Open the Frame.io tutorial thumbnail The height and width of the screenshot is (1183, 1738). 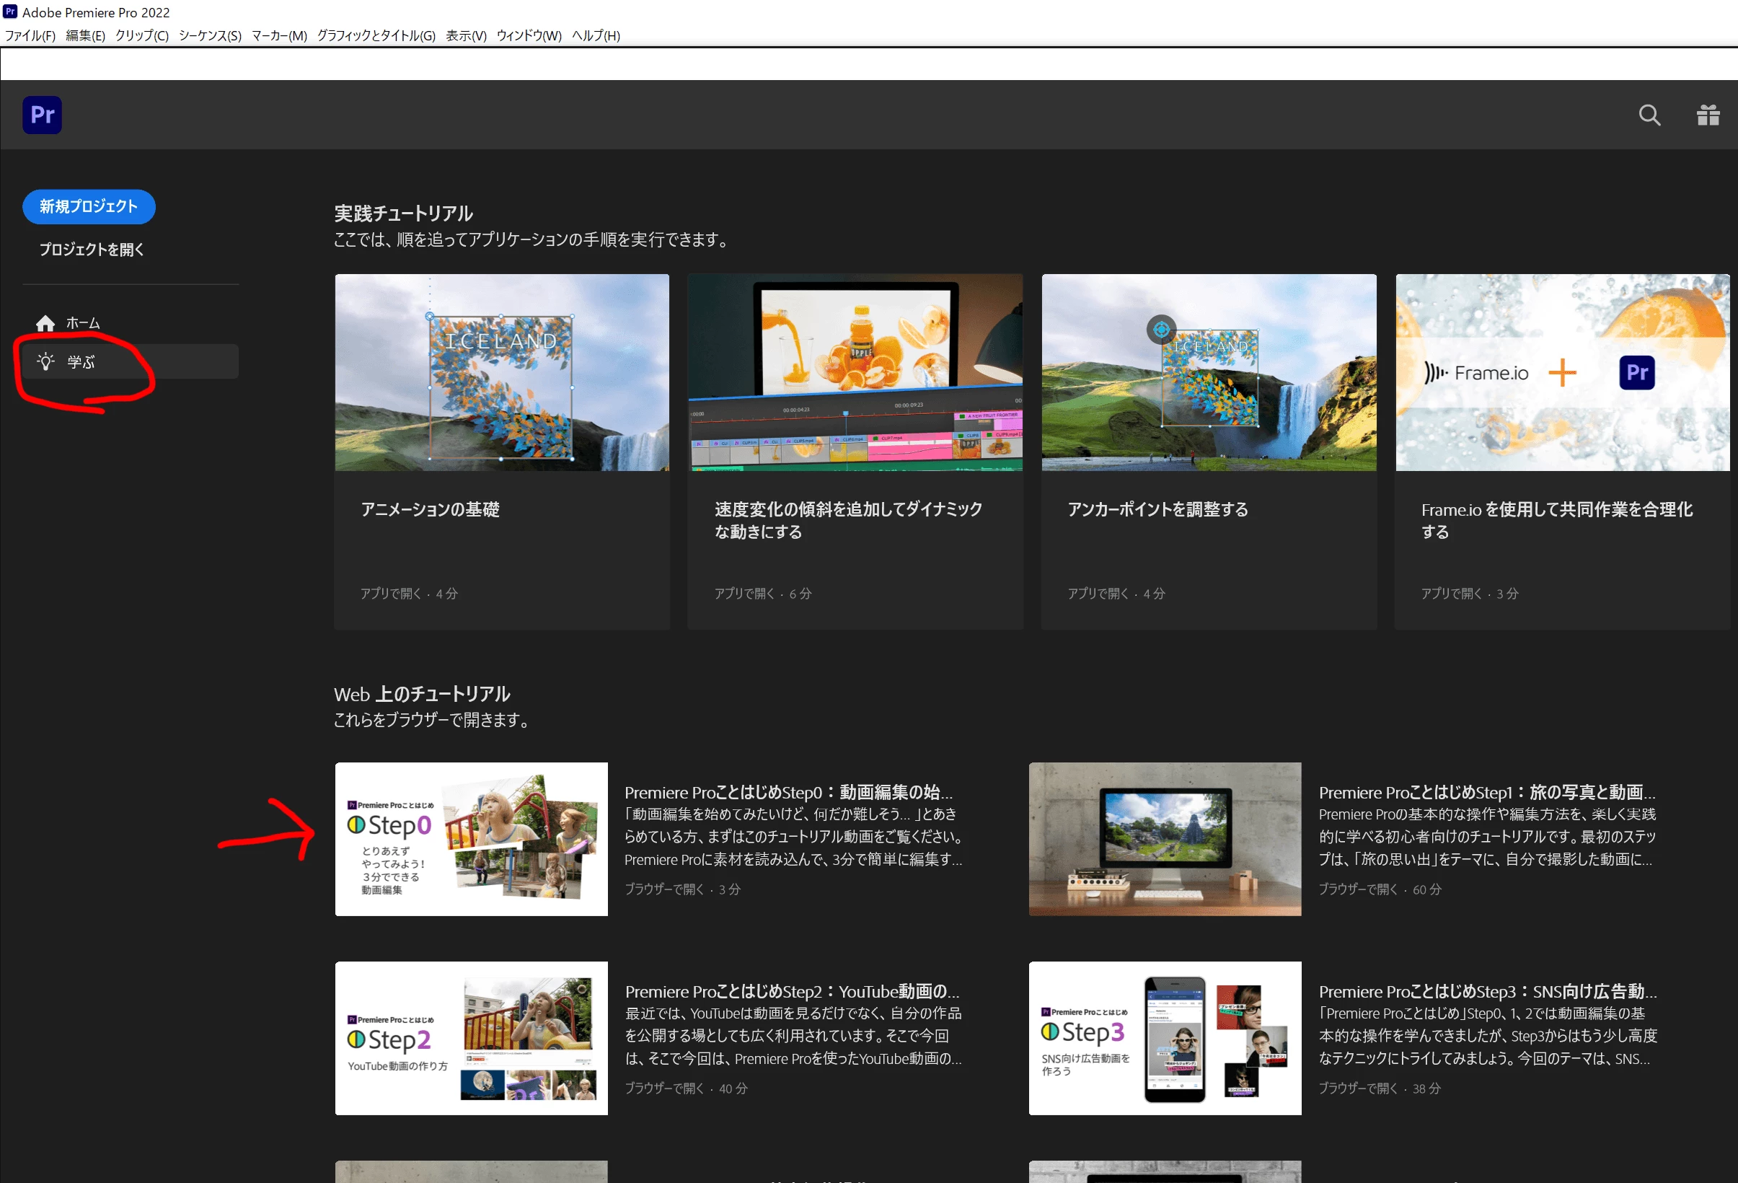point(1562,373)
